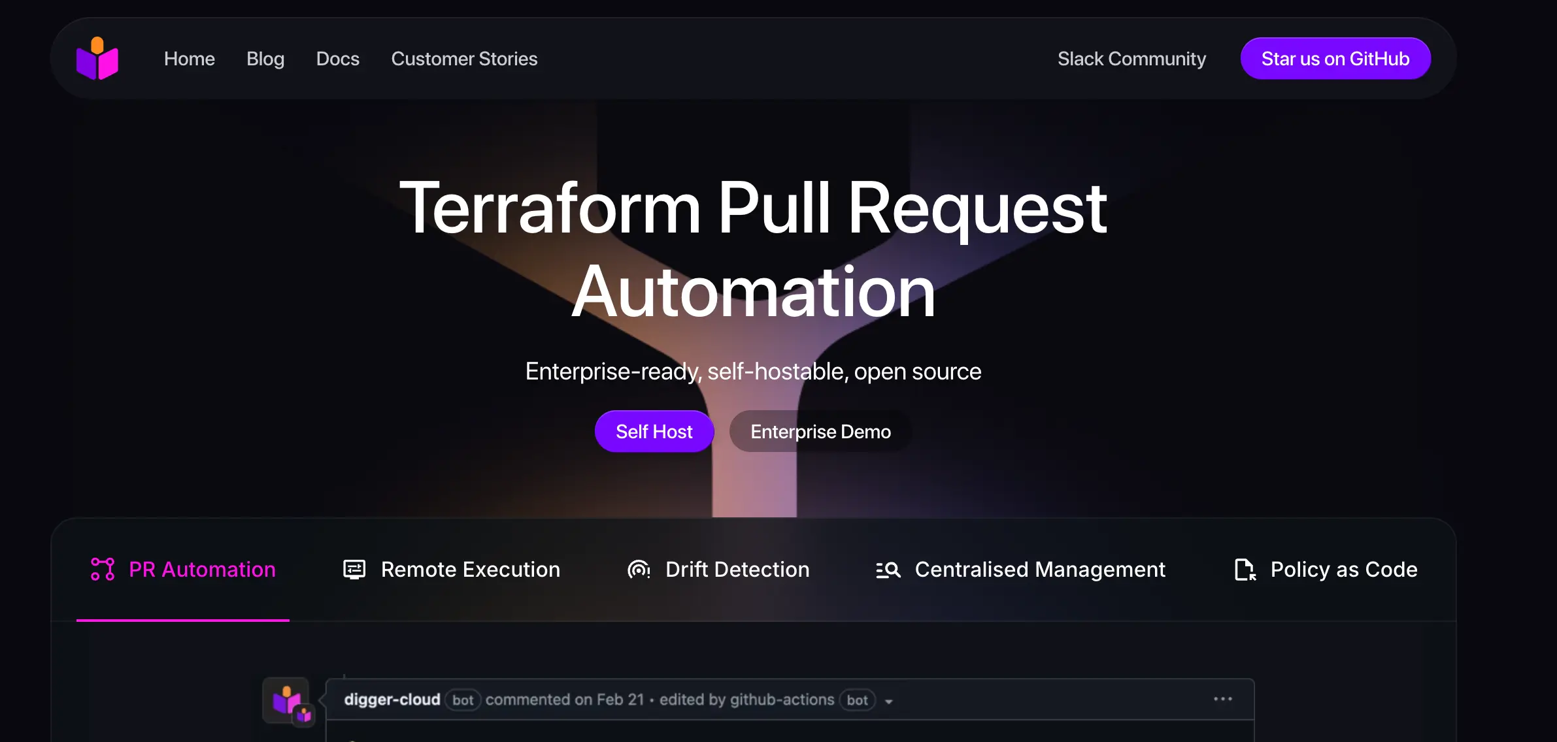Open the Docs navigation link
The image size is (1557, 742).
tap(337, 59)
